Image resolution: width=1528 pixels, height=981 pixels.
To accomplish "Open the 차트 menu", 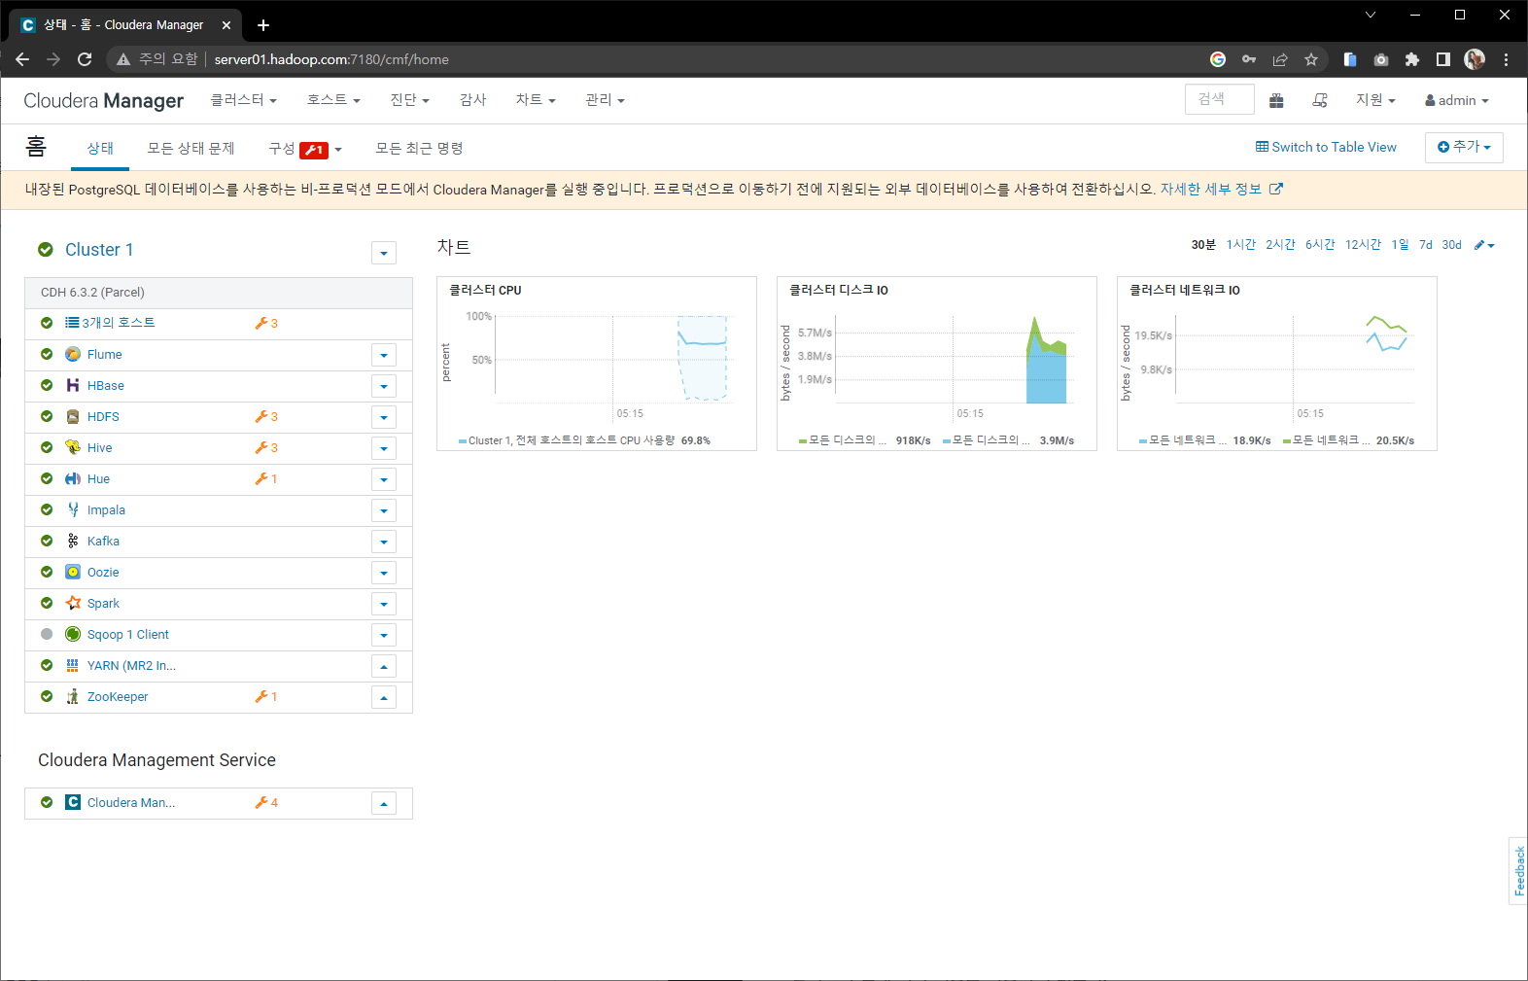I will tap(536, 100).
